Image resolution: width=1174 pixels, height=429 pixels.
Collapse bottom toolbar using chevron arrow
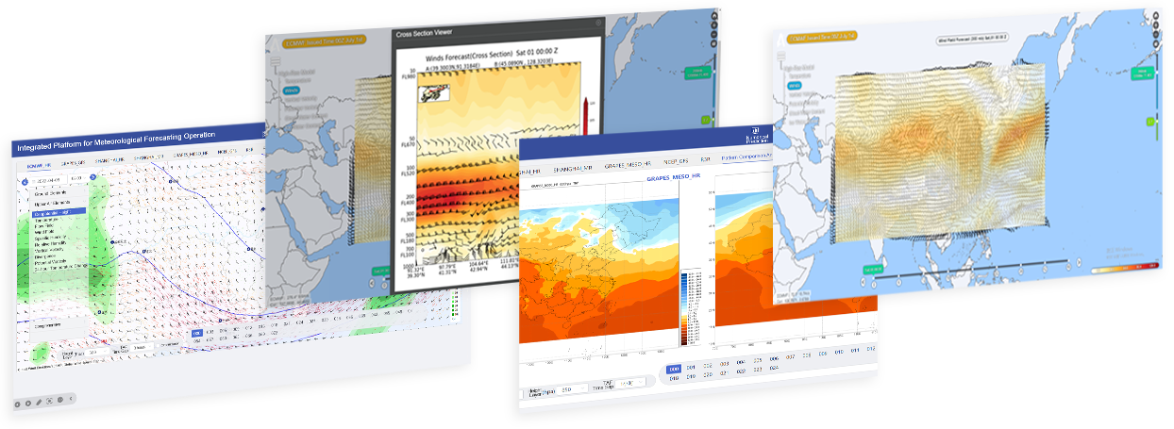pos(71,399)
